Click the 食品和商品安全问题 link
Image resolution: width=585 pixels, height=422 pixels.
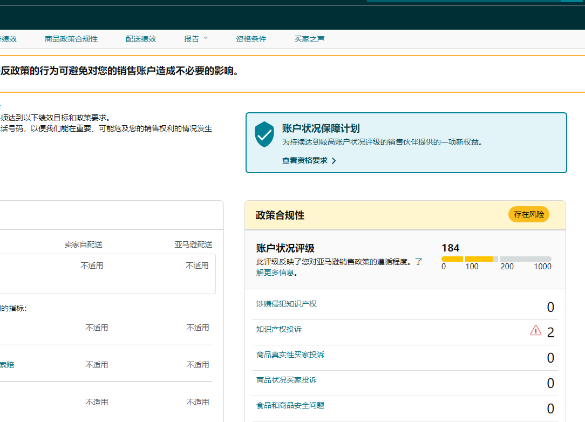(x=290, y=405)
